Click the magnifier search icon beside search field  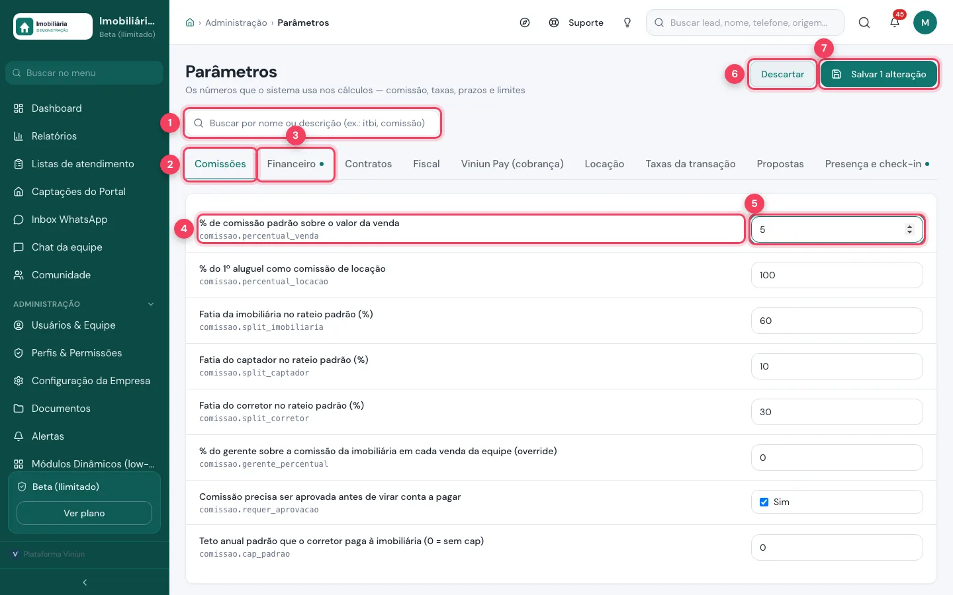tap(864, 22)
